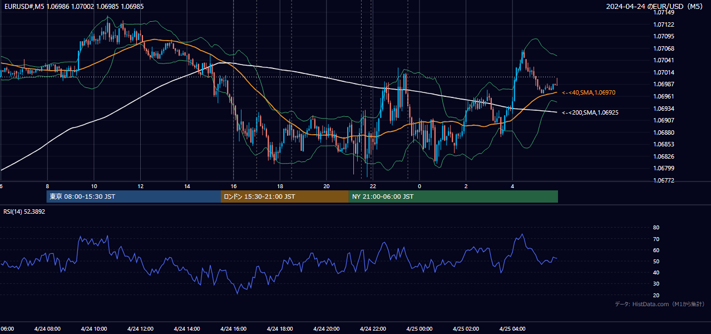711x334 pixels.
Task: Click price level 1.06880 on the axis
Action: click(x=664, y=132)
